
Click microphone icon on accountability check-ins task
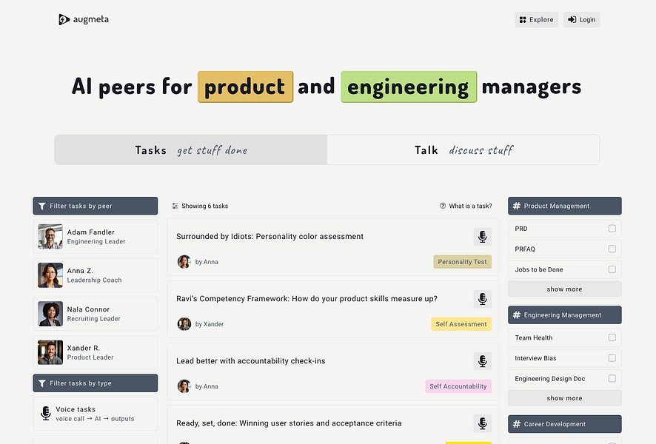pos(482,361)
